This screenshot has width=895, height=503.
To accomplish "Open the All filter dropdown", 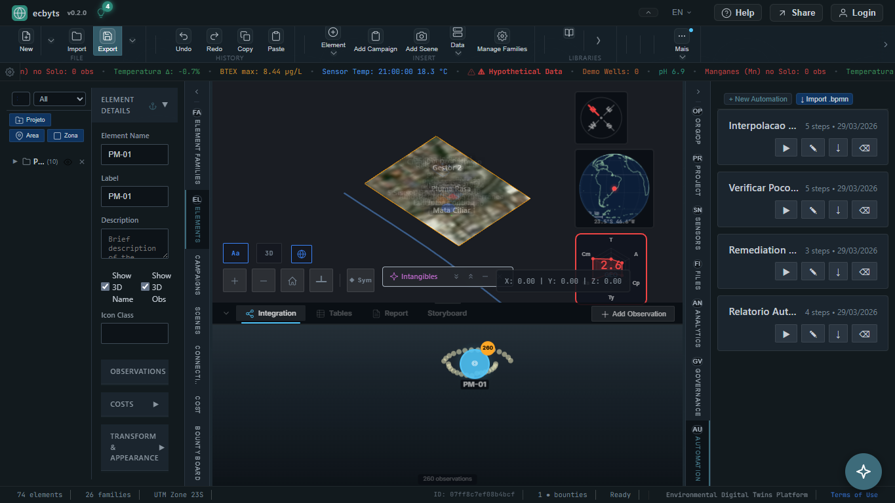I will (x=60, y=99).
